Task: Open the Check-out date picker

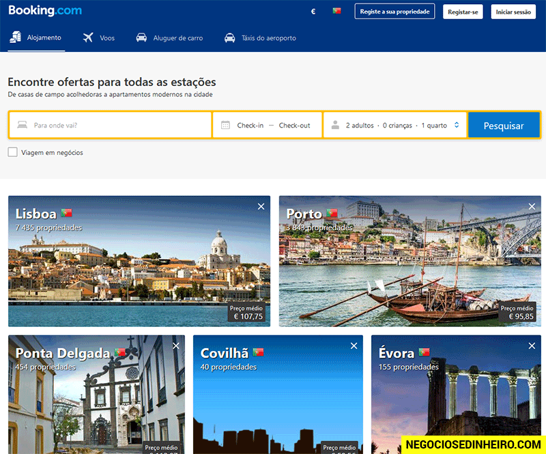Action: point(294,125)
